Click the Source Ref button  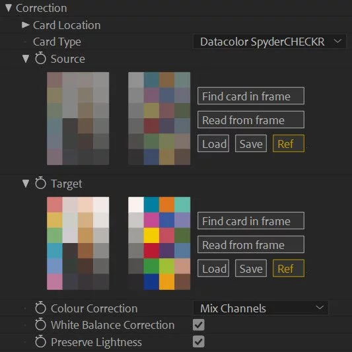tap(289, 143)
